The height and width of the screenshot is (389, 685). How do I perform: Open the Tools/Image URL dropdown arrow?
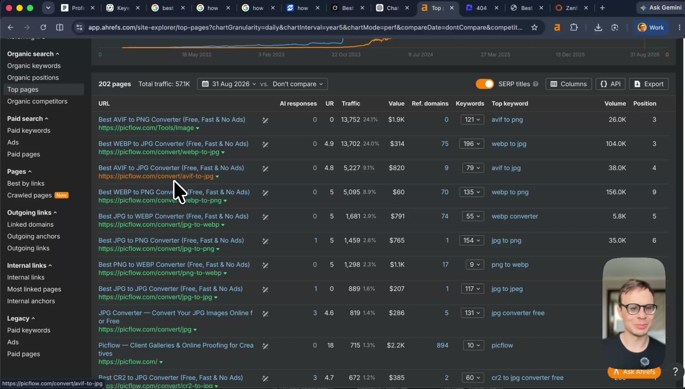197,128
